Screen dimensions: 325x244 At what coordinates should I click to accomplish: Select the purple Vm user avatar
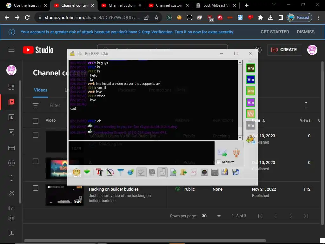pos(251,102)
